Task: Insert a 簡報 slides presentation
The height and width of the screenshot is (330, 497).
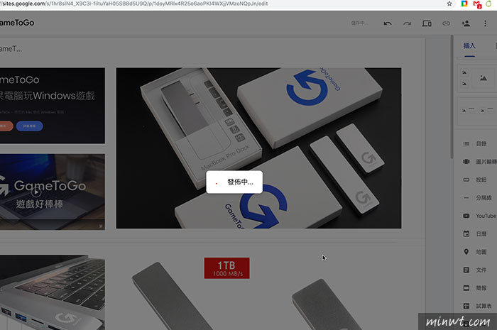Action: point(475,288)
